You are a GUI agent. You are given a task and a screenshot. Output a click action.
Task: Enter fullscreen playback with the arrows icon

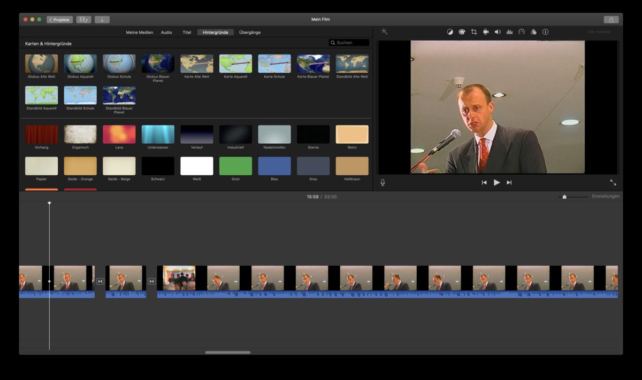tap(613, 182)
